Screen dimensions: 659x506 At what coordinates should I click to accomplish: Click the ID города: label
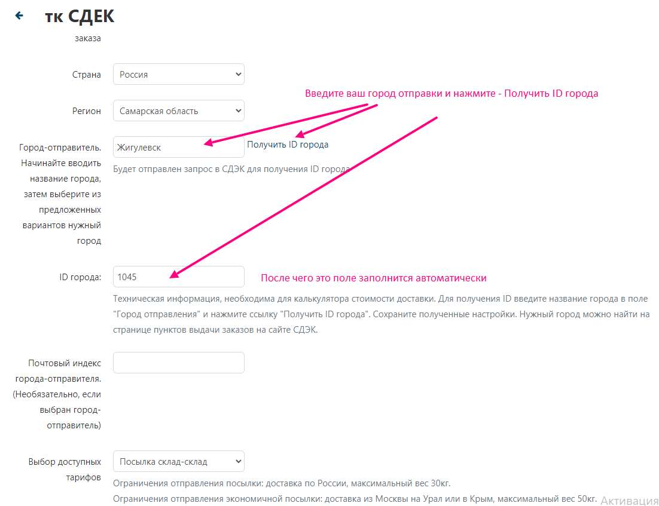click(80, 277)
